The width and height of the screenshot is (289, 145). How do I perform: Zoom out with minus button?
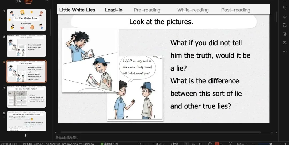tap(254, 144)
